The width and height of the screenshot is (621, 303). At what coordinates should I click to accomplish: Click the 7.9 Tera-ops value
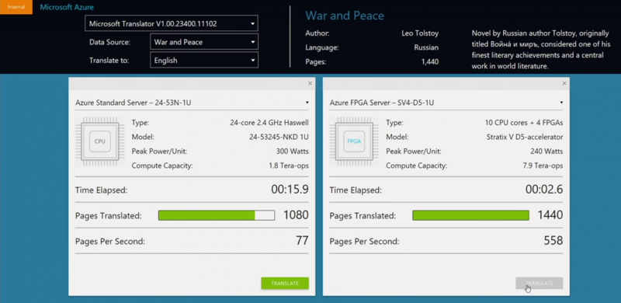[x=543, y=165]
